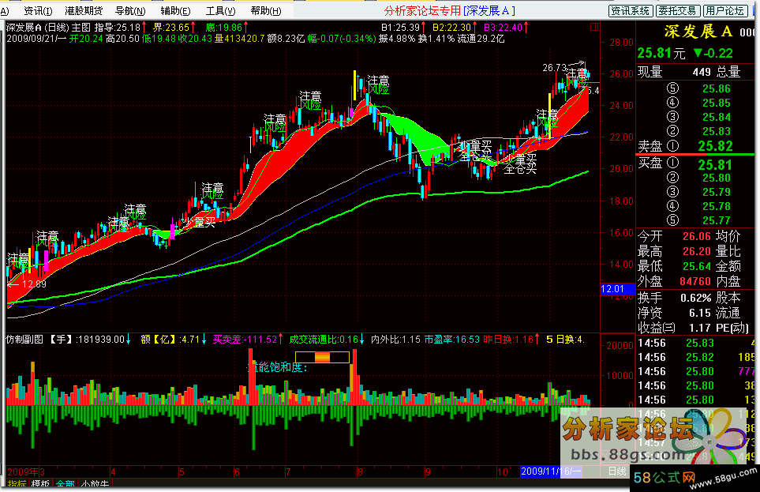Open the 港股期货 menu
The image size is (760, 492).
coord(84,11)
